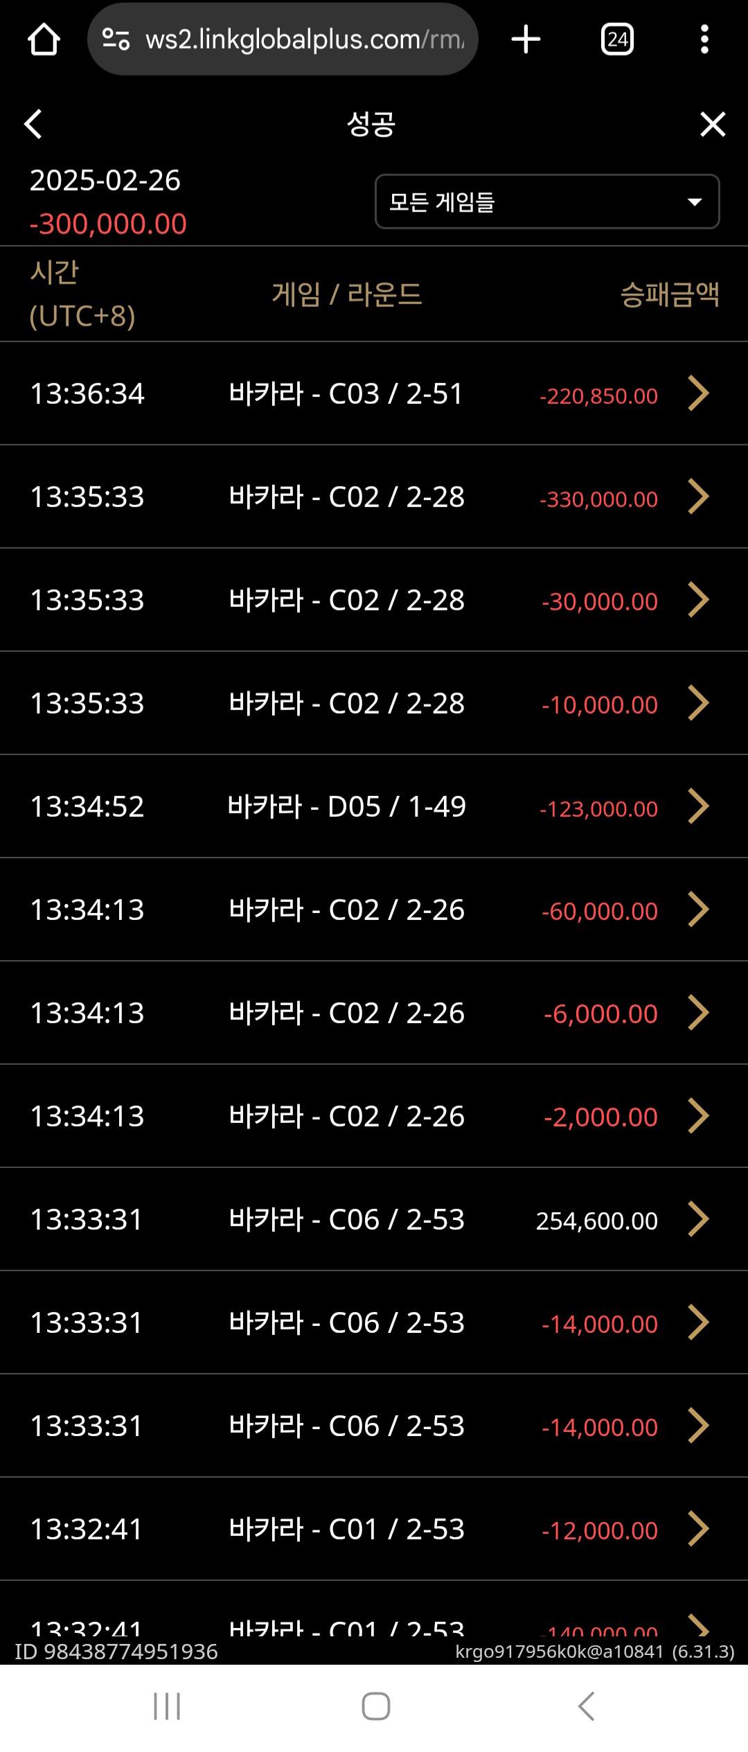Viewport: 748px width, 1752px height.
Task: Close the history panel with X
Action: pos(712,125)
